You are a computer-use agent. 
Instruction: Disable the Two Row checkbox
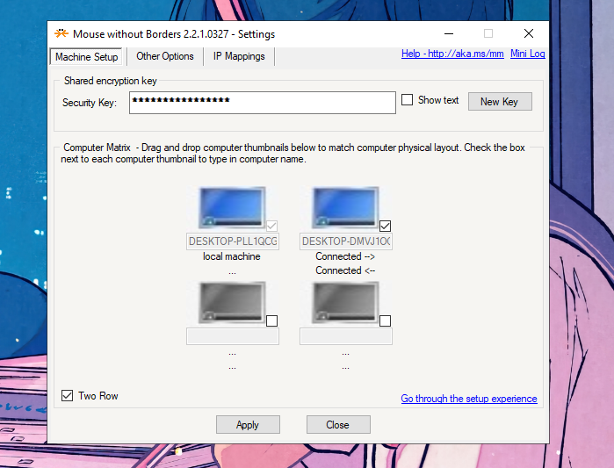point(67,396)
